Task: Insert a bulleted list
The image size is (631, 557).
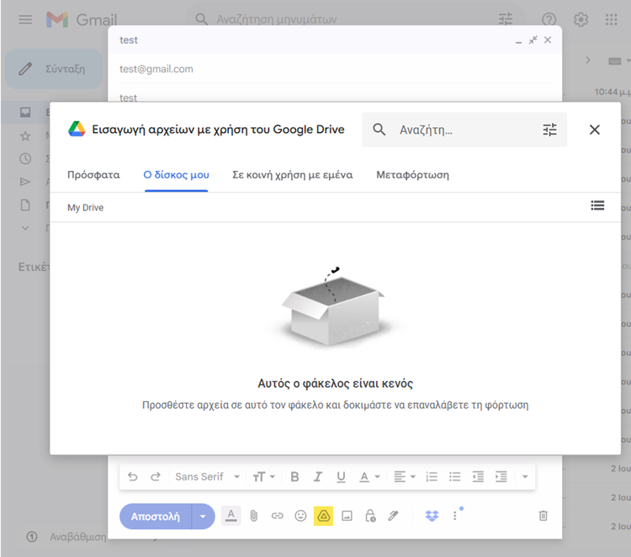Action: click(x=454, y=477)
